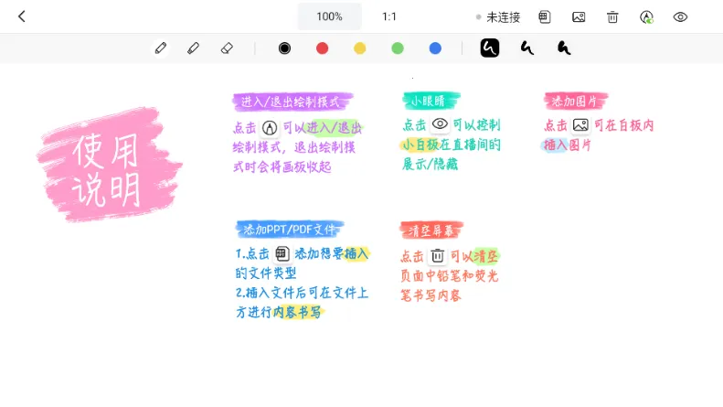
Task: Insert a picture with the image icon
Action: [x=579, y=16]
